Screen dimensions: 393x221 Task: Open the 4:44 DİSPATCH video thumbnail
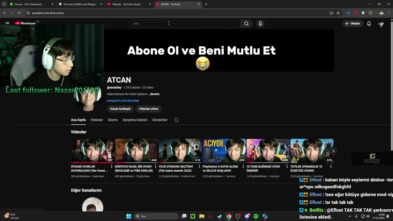tap(136, 151)
